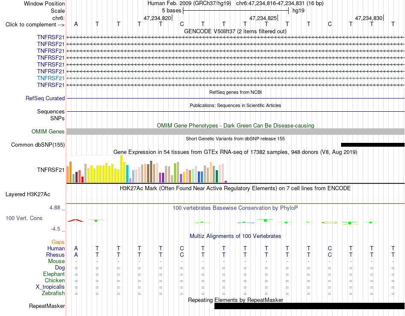This screenshot has width=405, height=316.
Task: Click the 'chr6:47,234,816-47,234,831 (16 bp)' text
Action: pos(280,3)
